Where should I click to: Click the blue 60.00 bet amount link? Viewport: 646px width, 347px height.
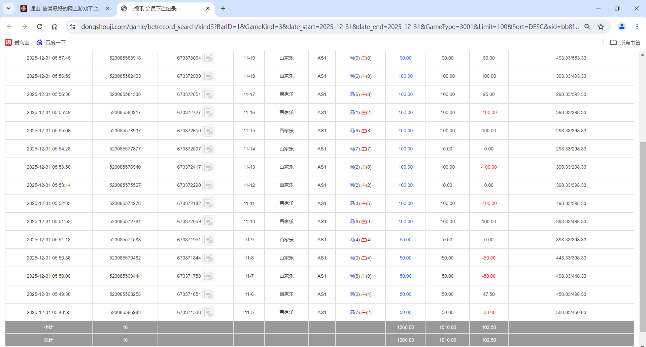405,58
